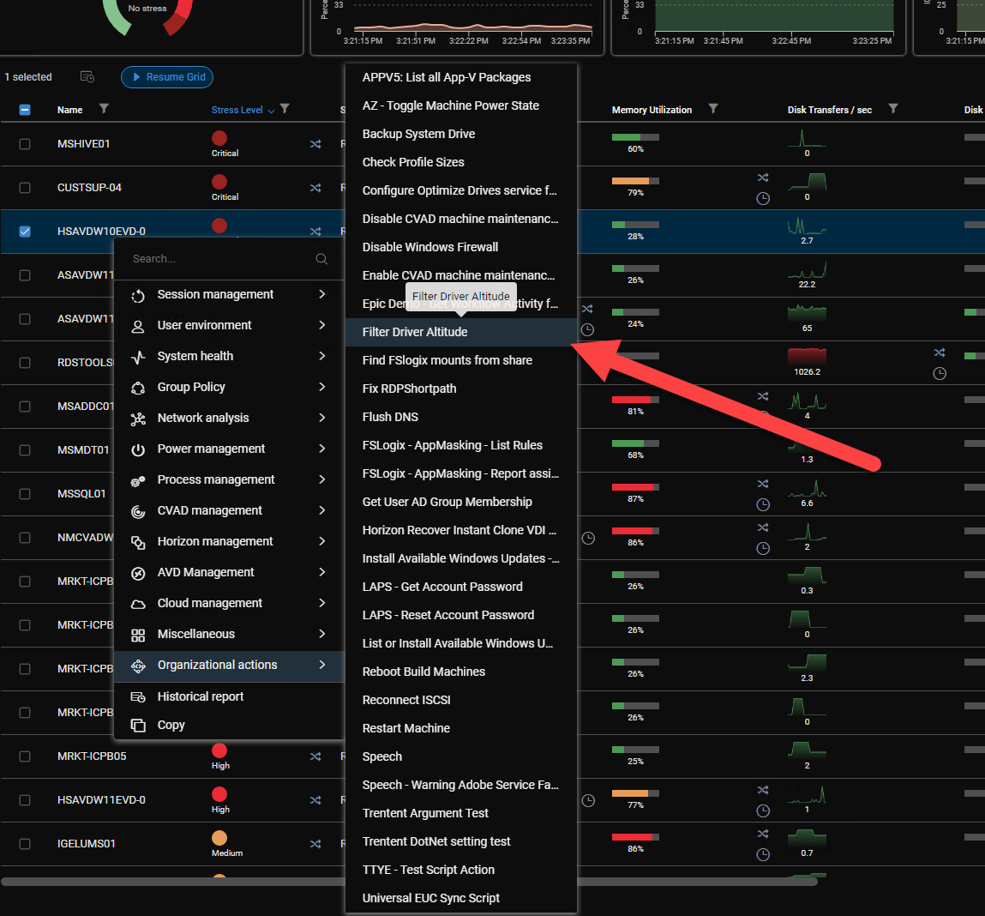Click the horizontal scrollbar below the grid
This screenshot has height=916, width=985.
[x=409, y=882]
